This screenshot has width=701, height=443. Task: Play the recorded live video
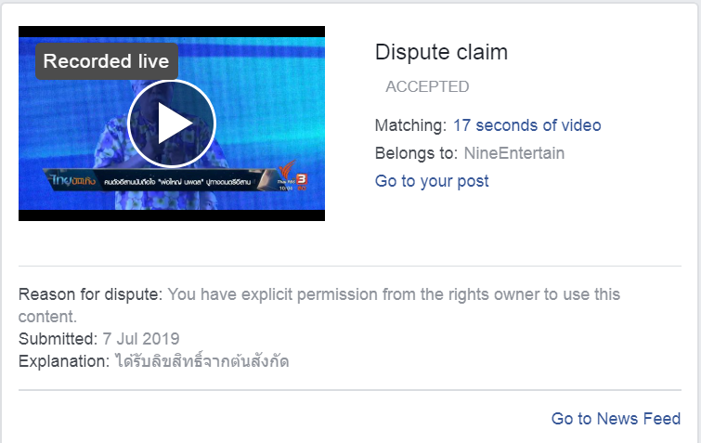(x=172, y=124)
